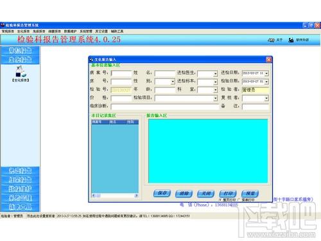Open the 辅助工具 menu
The width and height of the screenshot is (321, 241).
coord(117,31)
